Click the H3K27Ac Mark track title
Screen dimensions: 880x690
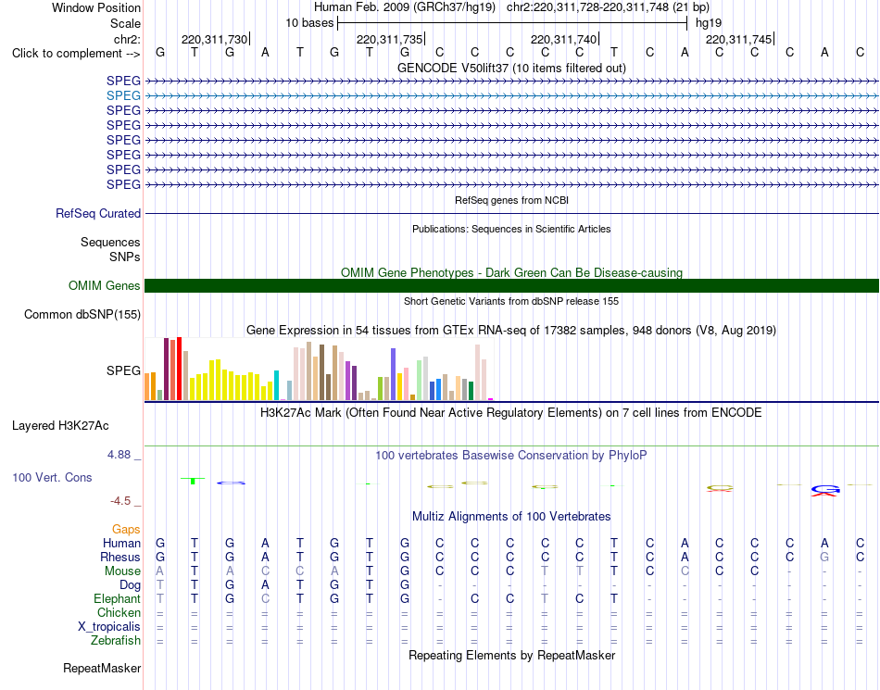[511, 413]
